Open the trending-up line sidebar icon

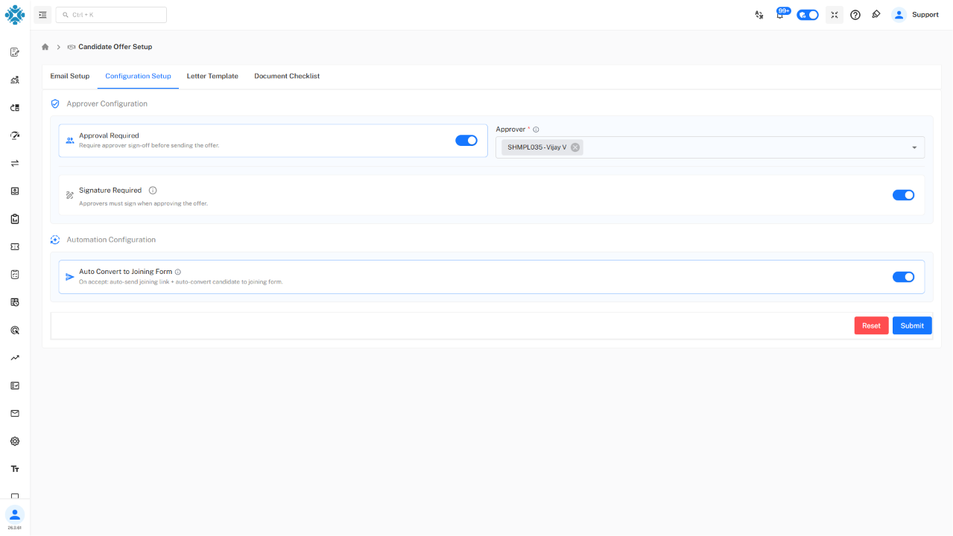[15, 357]
